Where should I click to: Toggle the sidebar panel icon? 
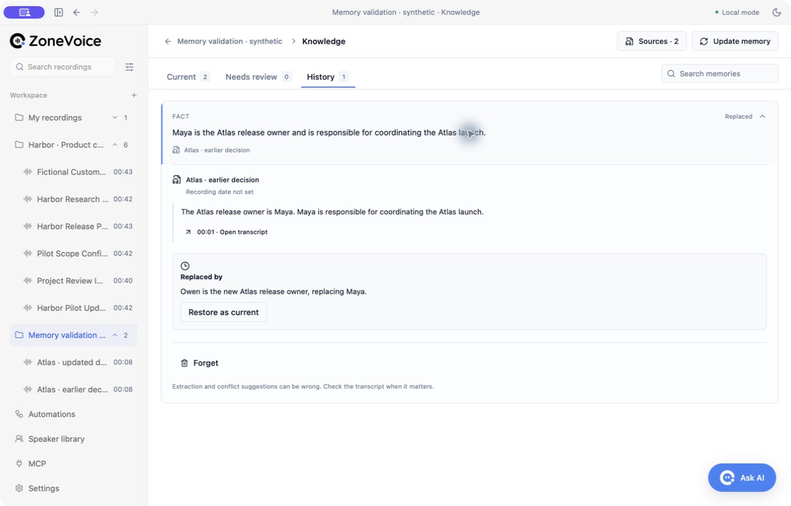pyautogui.click(x=59, y=12)
